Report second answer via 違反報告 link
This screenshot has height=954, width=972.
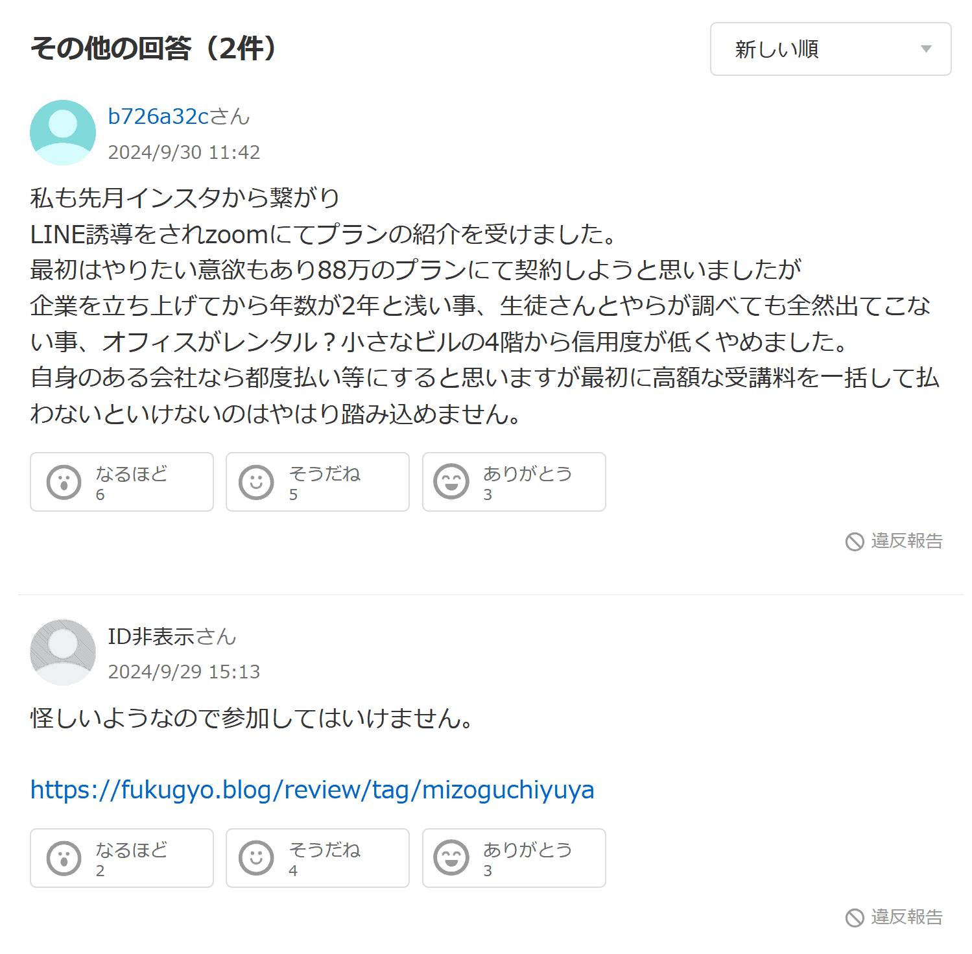(906, 917)
